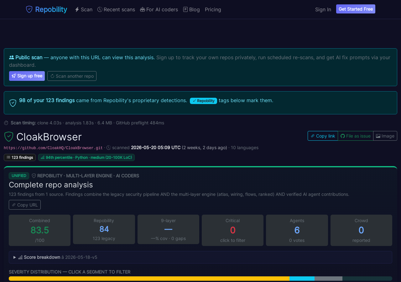Click the CloakBrowser repository title

coord(49,137)
